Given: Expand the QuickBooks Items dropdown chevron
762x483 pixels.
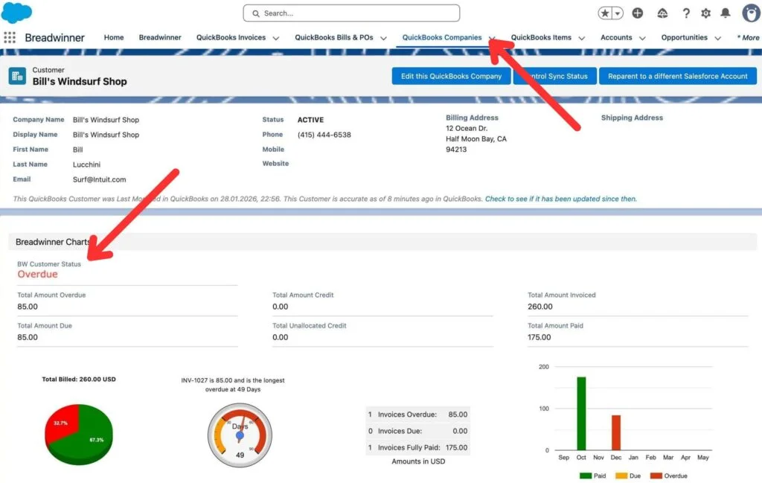Looking at the screenshot, I should [x=582, y=38].
